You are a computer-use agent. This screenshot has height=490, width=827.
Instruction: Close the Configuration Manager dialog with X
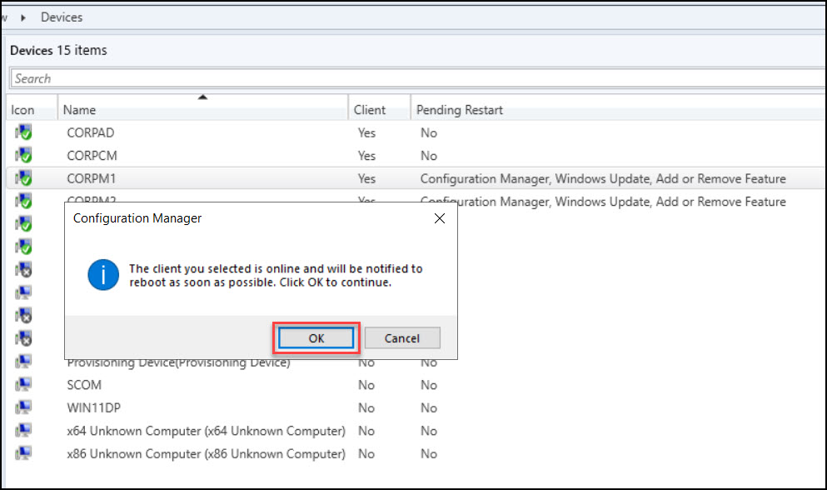(x=440, y=218)
